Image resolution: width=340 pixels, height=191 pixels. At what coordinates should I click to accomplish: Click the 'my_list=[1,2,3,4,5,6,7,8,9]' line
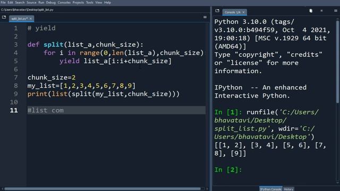click(81, 86)
